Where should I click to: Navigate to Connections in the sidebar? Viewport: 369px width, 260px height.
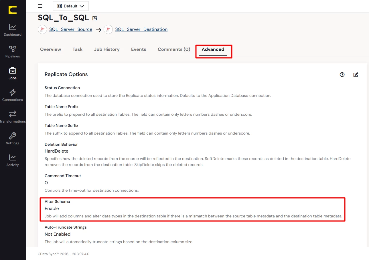coord(13,95)
